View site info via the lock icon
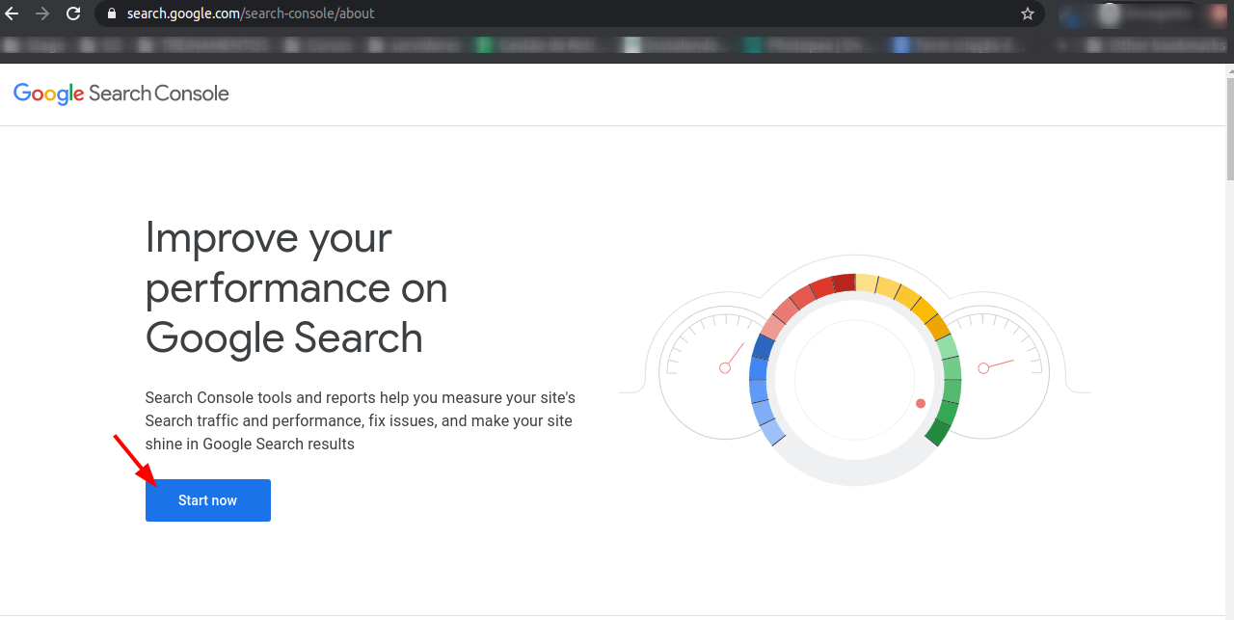This screenshot has height=620, width=1234. [111, 13]
